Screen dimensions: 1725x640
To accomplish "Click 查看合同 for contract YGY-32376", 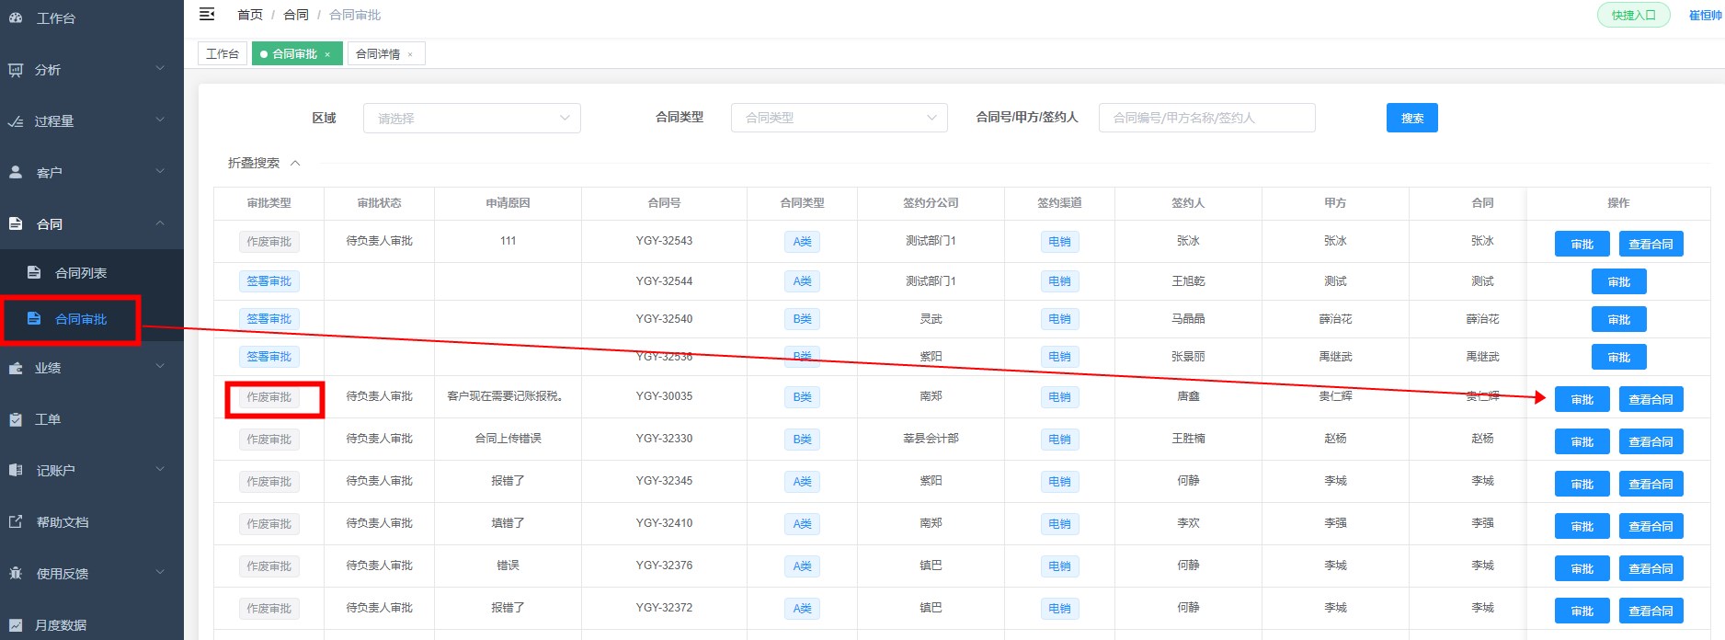I will [1651, 568].
